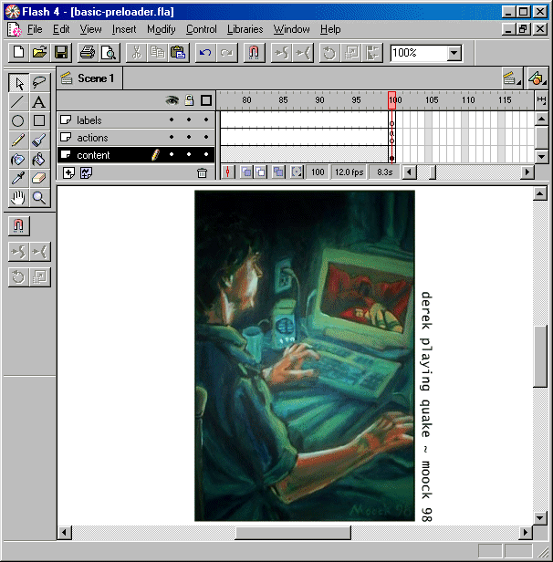Click eye icon to hide all layers
The width and height of the screenshot is (553, 562).
click(172, 100)
